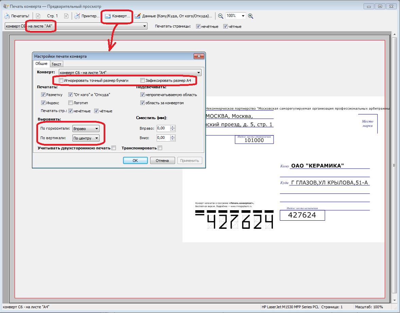Zoom out with magnifier minus icon

pos(221,16)
